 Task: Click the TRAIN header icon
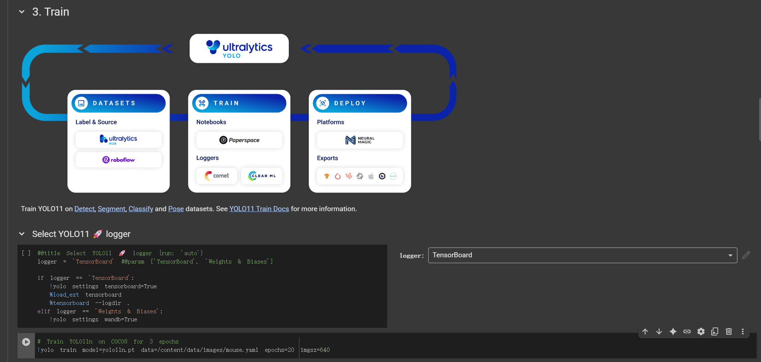click(202, 103)
